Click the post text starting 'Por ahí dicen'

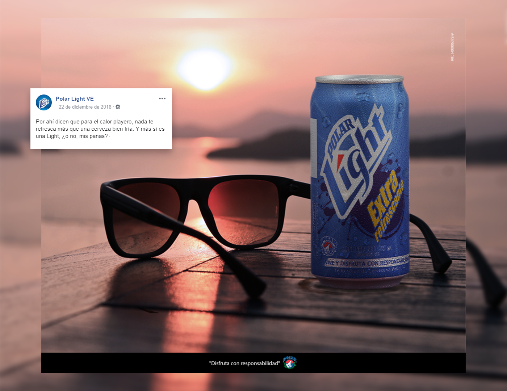[100, 129]
